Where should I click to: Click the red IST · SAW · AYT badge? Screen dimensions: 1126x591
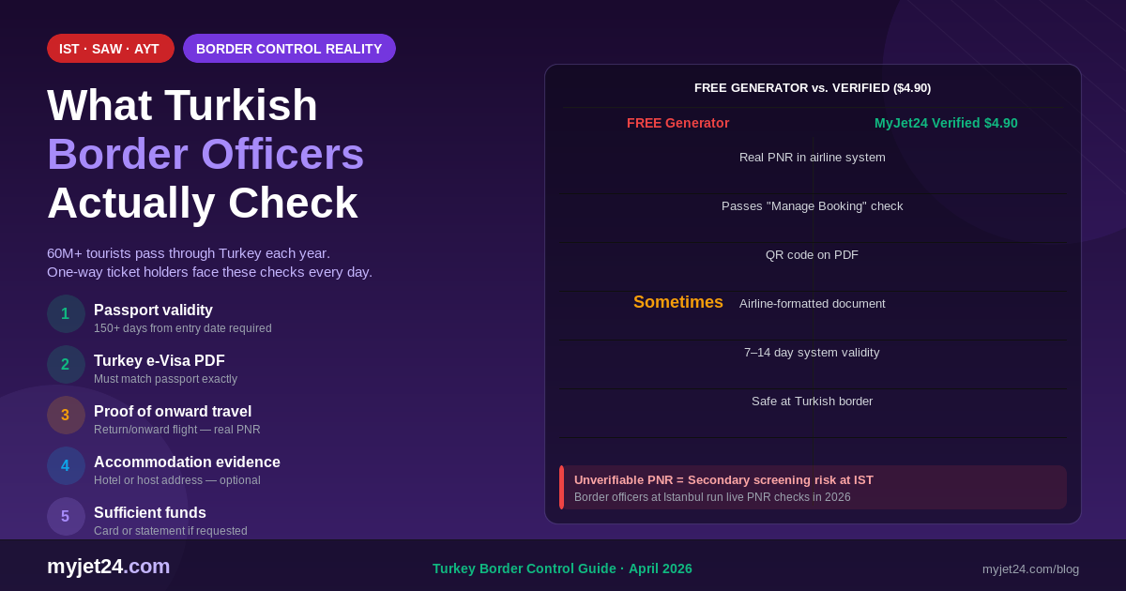click(110, 49)
